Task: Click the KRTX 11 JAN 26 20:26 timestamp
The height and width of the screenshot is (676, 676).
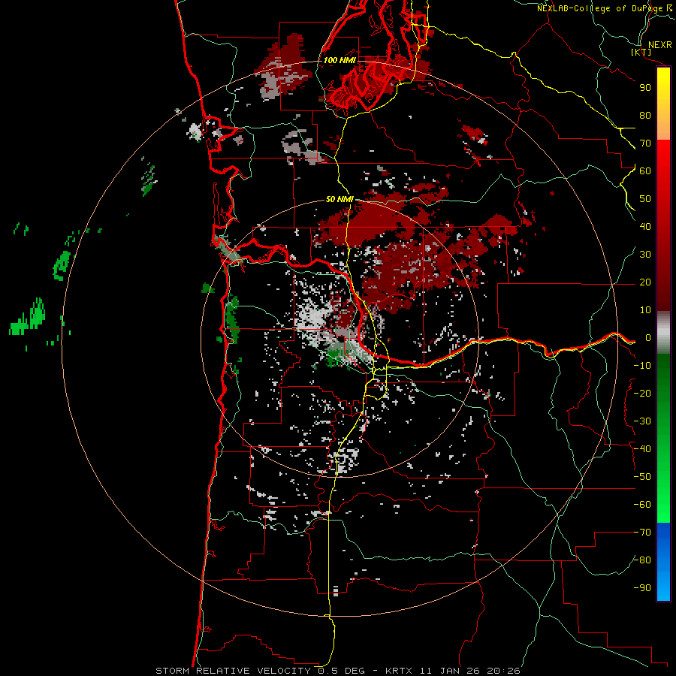Action: [x=453, y=671]
